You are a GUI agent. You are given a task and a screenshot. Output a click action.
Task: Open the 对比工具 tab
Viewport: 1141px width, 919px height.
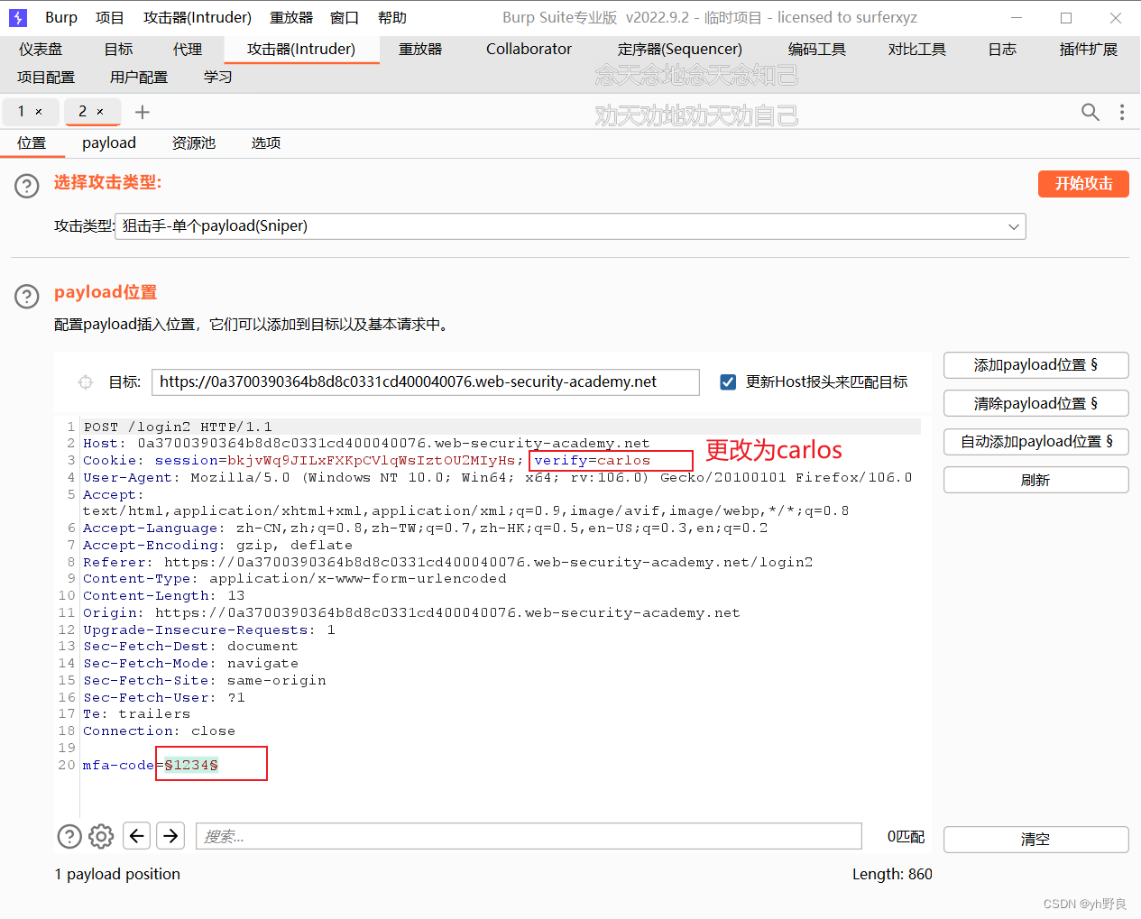pyautogui.click(x=917, y=50)
